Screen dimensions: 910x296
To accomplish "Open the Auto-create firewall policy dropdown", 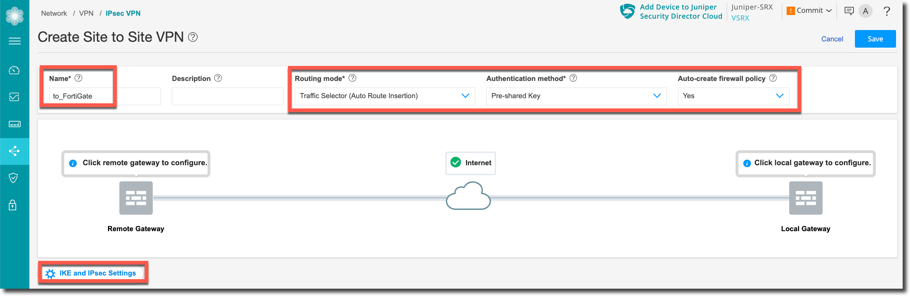I will tap(733, 96).
